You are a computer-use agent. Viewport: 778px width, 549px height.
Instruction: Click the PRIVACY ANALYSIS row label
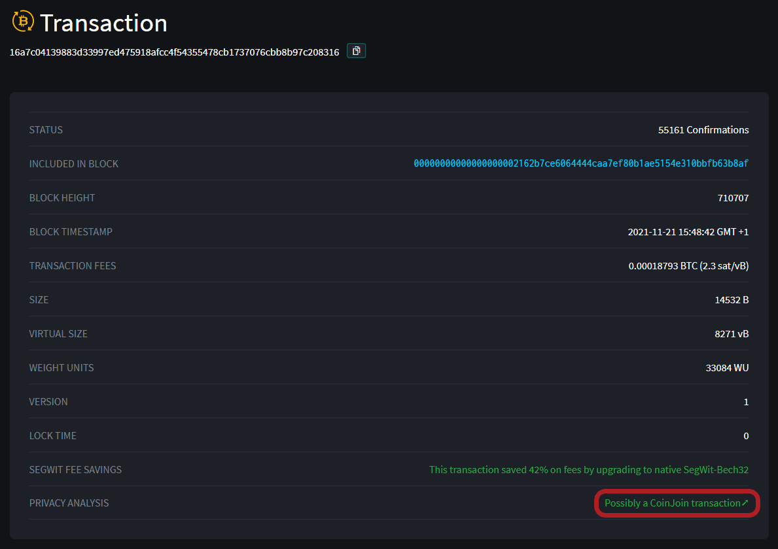coord(69,503)
